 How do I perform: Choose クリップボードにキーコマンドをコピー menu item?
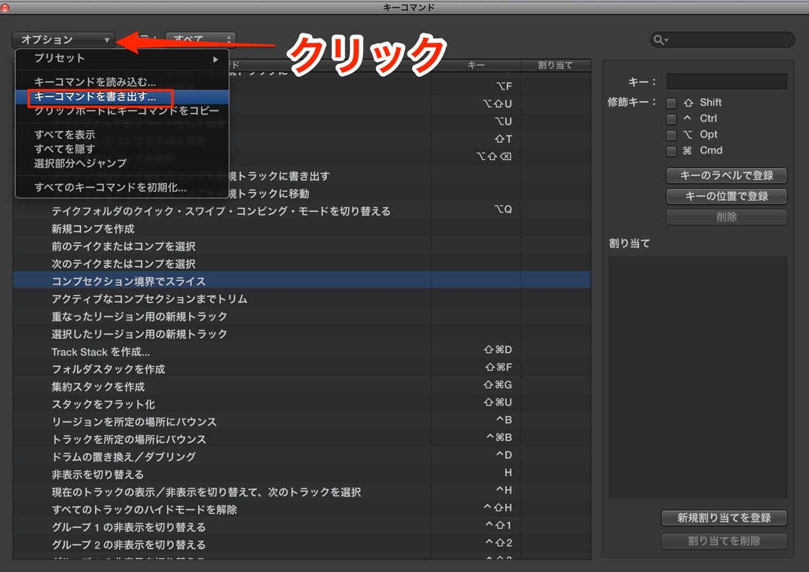(x=122, y=111)
